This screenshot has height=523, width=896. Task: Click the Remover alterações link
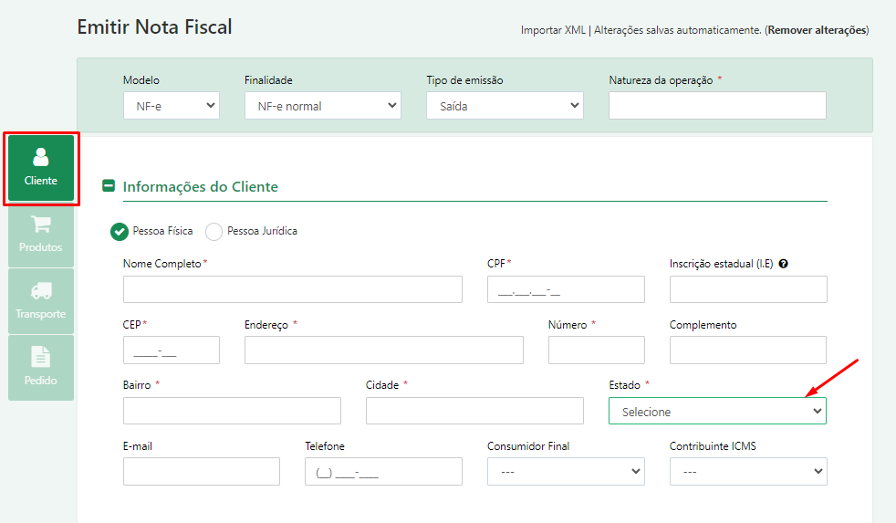pyautogui.click(x=818, y=30)
